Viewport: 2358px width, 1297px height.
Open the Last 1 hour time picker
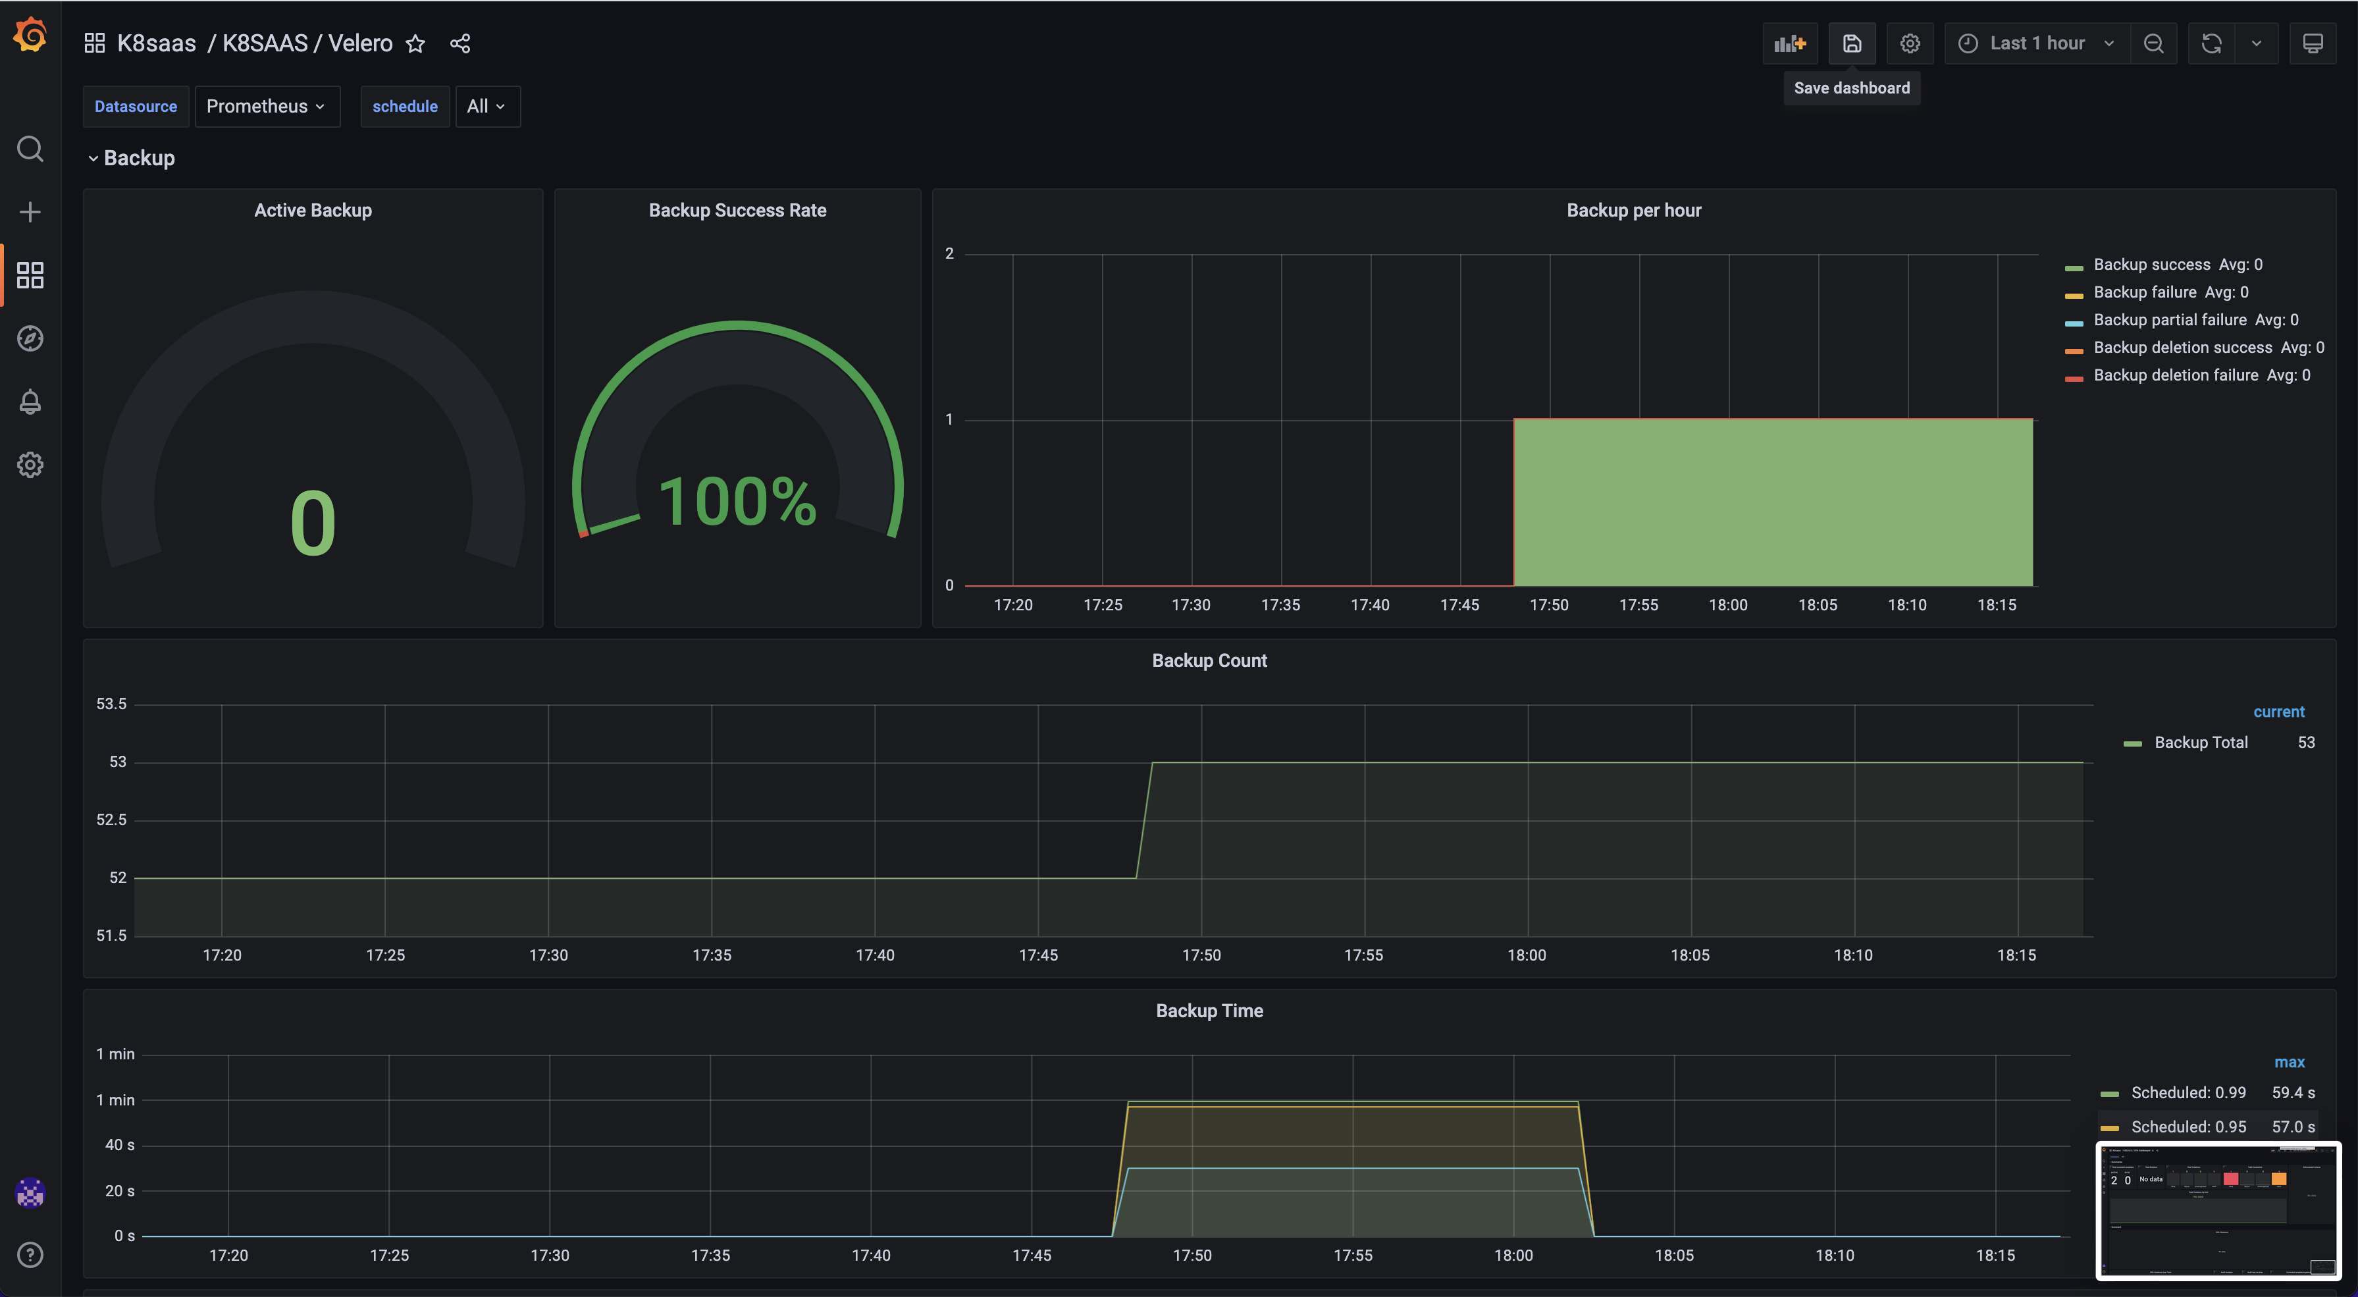tap(2037, 43)
